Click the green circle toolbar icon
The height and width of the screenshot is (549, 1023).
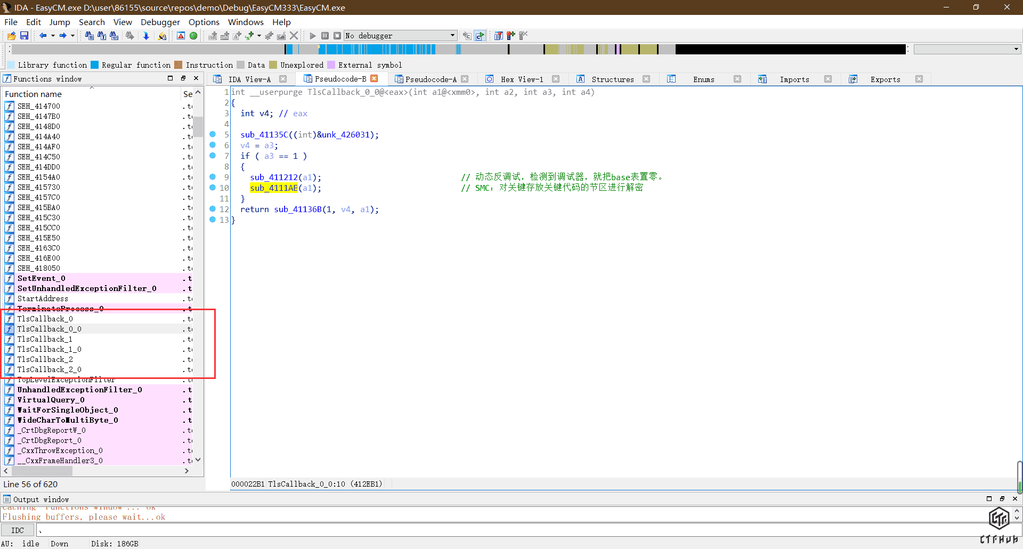click(x=193, y=36)
